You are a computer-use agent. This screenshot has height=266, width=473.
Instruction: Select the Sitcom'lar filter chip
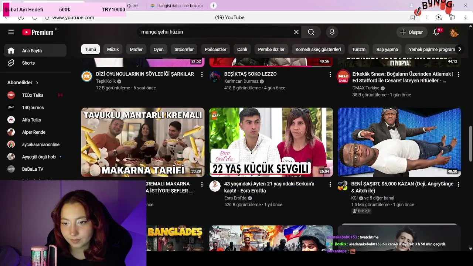(x=184, y=49)
